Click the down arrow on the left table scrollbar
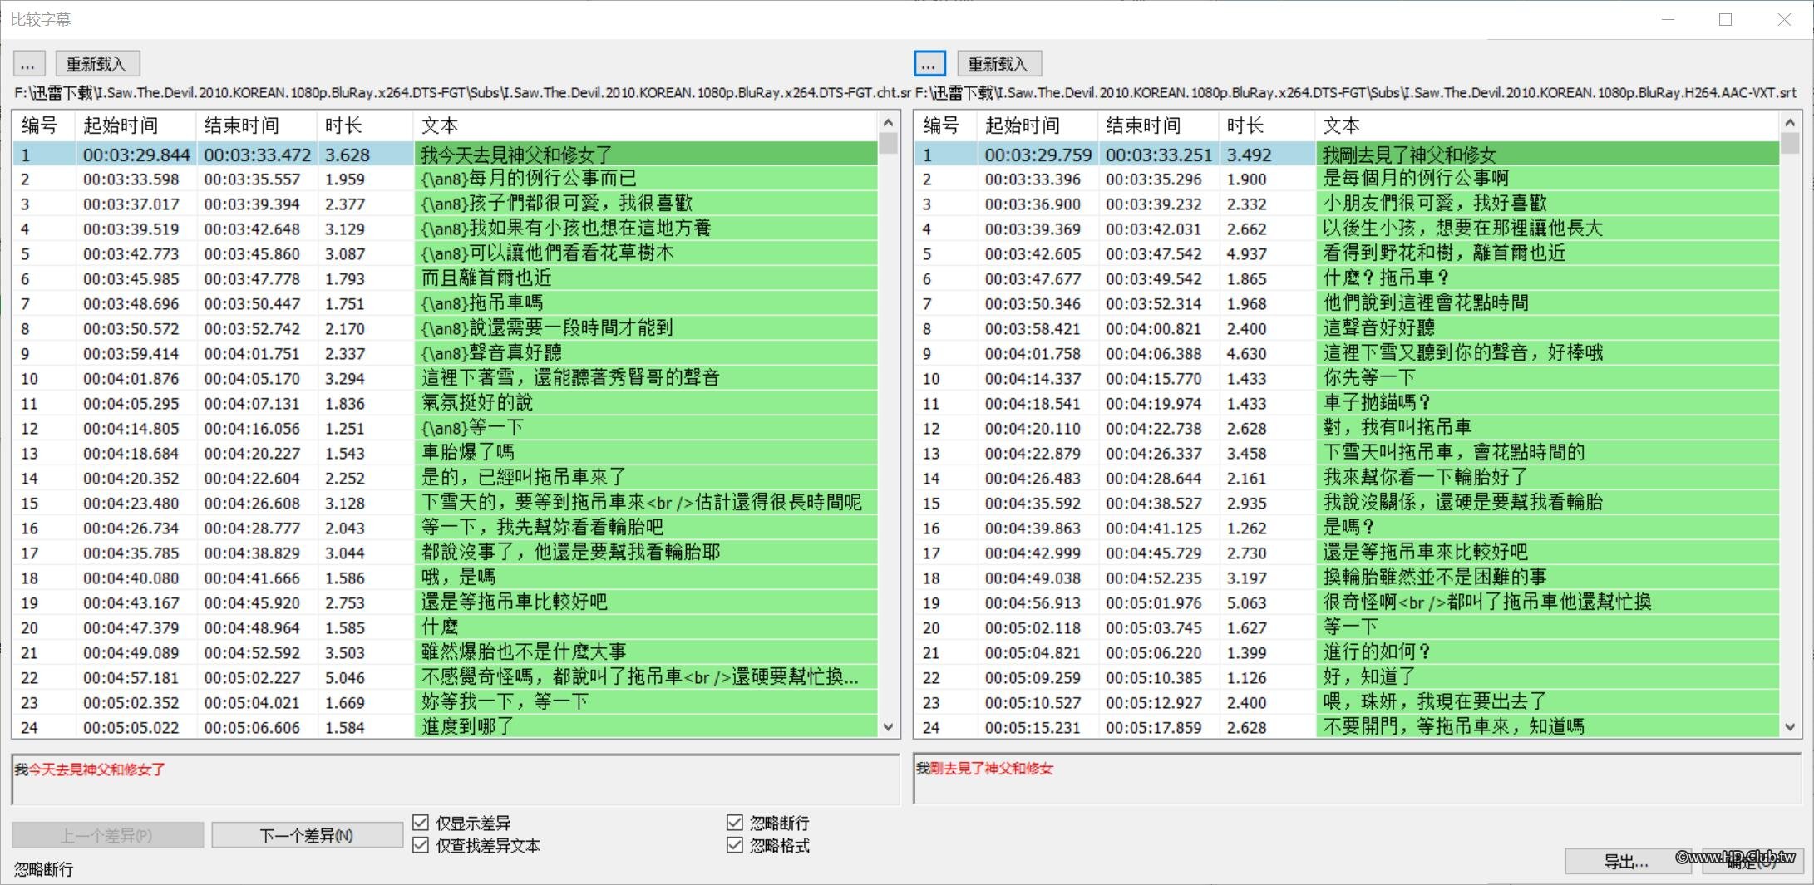This screenshot has width=1814, height=885. (x=889, y=725)
